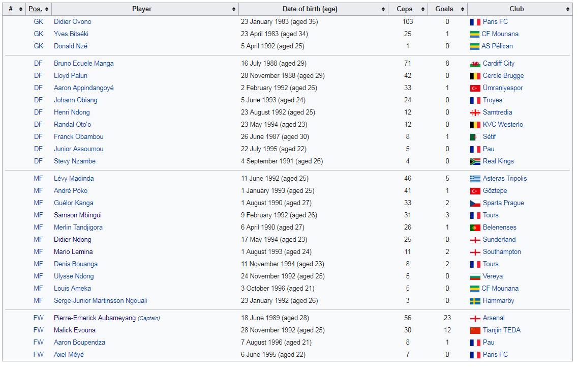Sort table by Goals column header
Viewport: 578px width, 367px height.
[x=447, y=9]
